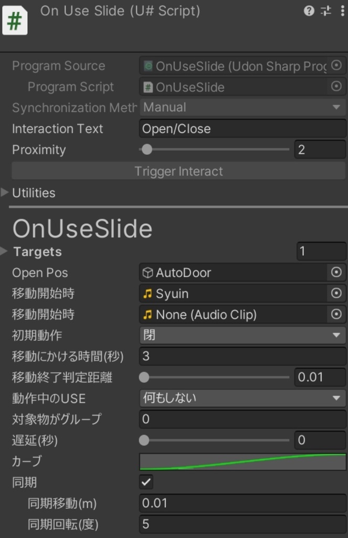Edit the カーブ animation curve field

click(241, 461)
